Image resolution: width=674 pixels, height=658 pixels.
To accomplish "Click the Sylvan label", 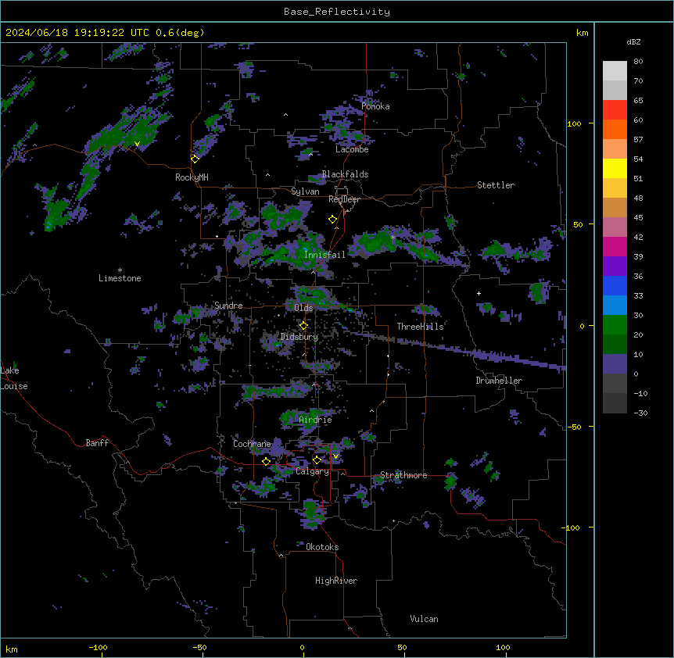I will coord(305,191).
